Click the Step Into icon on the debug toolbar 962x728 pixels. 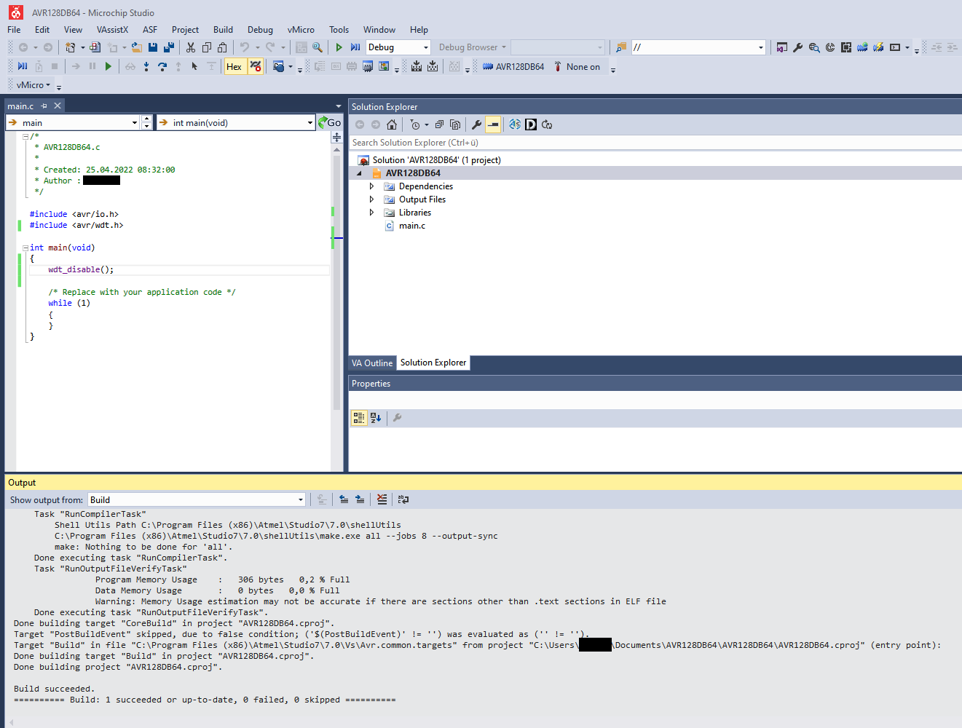point(146,67)
